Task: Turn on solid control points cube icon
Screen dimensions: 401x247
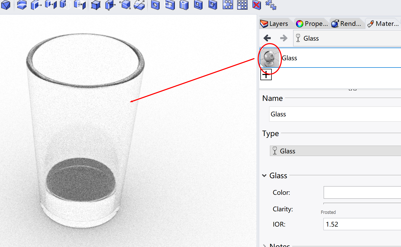Action: point(96,5)
